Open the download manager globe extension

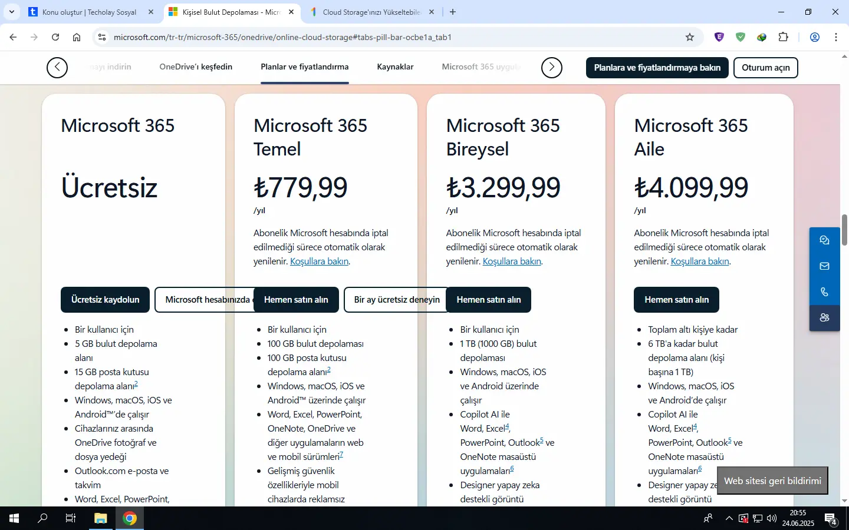(x=762, y=37)
